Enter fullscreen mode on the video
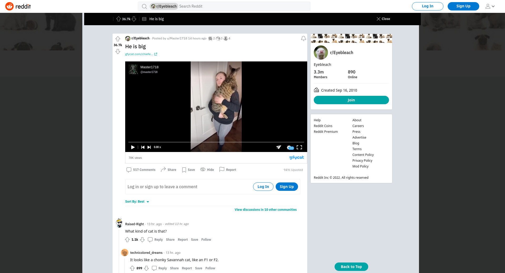505x273 pixels. coord(299,147)
